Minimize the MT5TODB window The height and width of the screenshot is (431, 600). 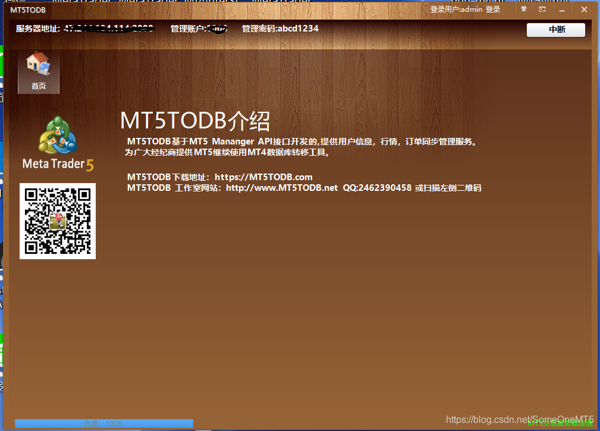(562, 10)
